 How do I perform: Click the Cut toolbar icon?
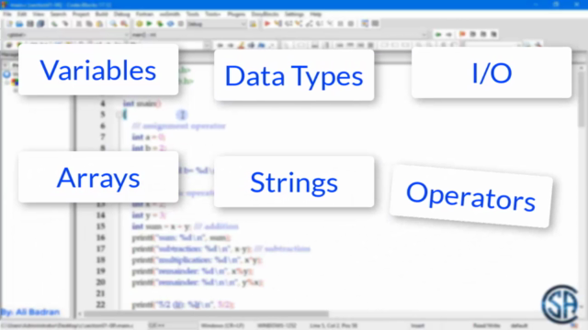(x=79, y=24)
